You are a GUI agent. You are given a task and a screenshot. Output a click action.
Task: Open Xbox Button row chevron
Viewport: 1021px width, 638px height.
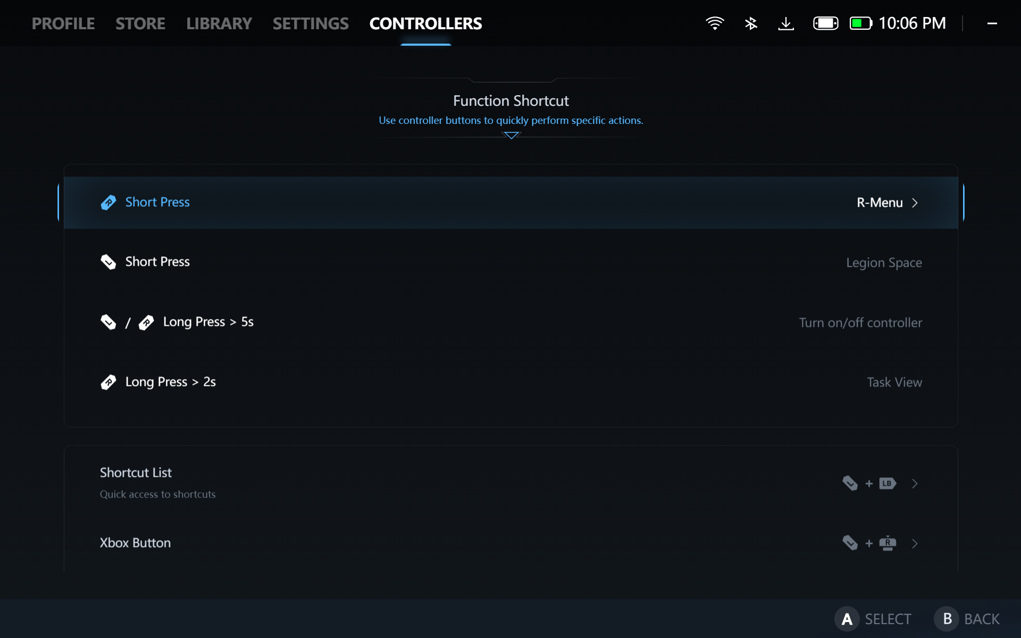(915, 543)
